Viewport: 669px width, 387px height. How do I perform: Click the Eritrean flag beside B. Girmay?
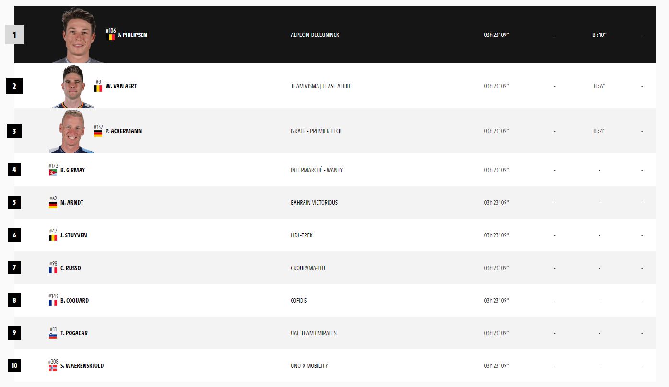click(53, 172)
